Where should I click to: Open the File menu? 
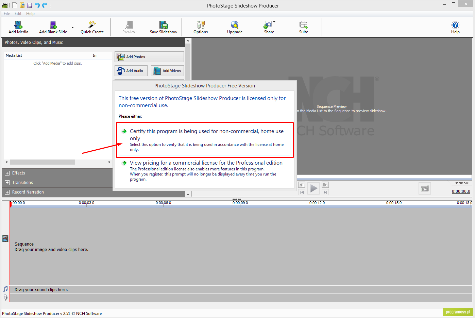tap(7, 14)
